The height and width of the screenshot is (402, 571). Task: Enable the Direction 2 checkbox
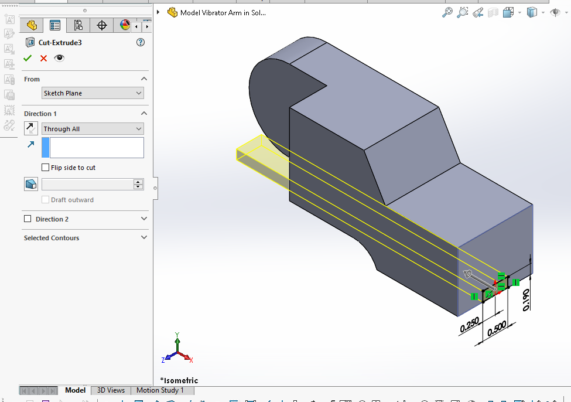click(x=28, y=219)
